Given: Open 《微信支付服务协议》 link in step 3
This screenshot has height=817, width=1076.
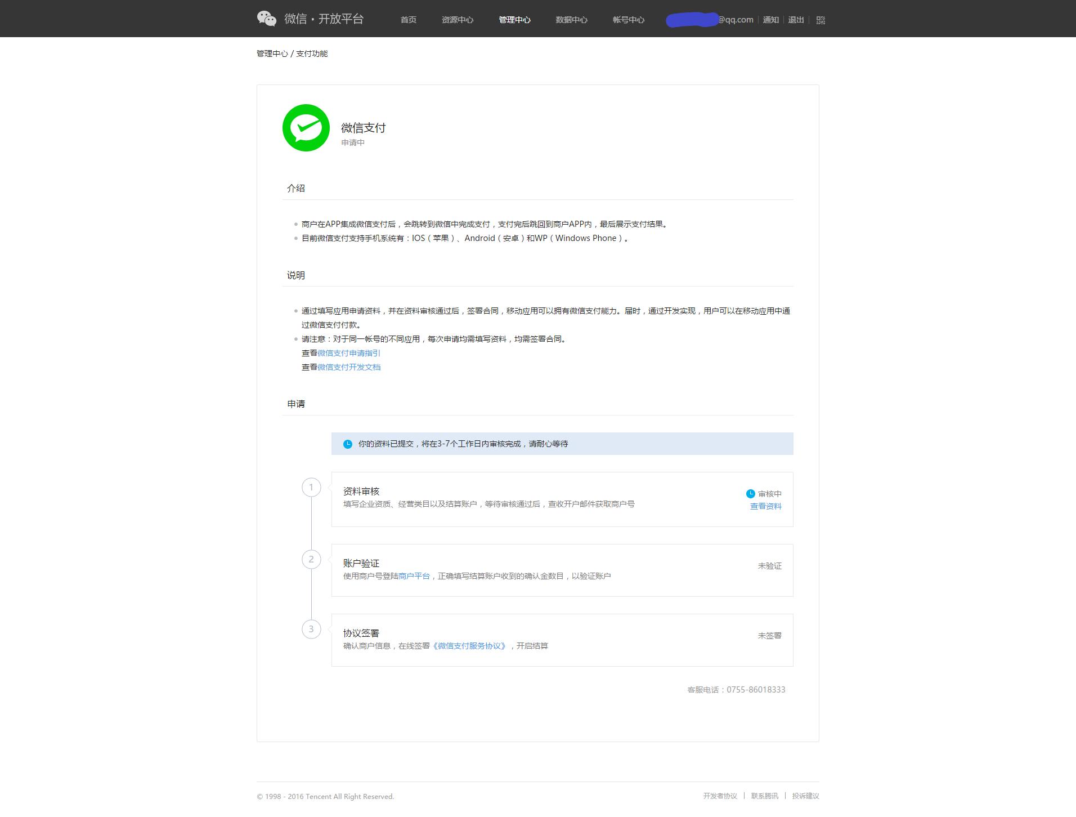Looking at the screenshot, I should click(469, 646).
